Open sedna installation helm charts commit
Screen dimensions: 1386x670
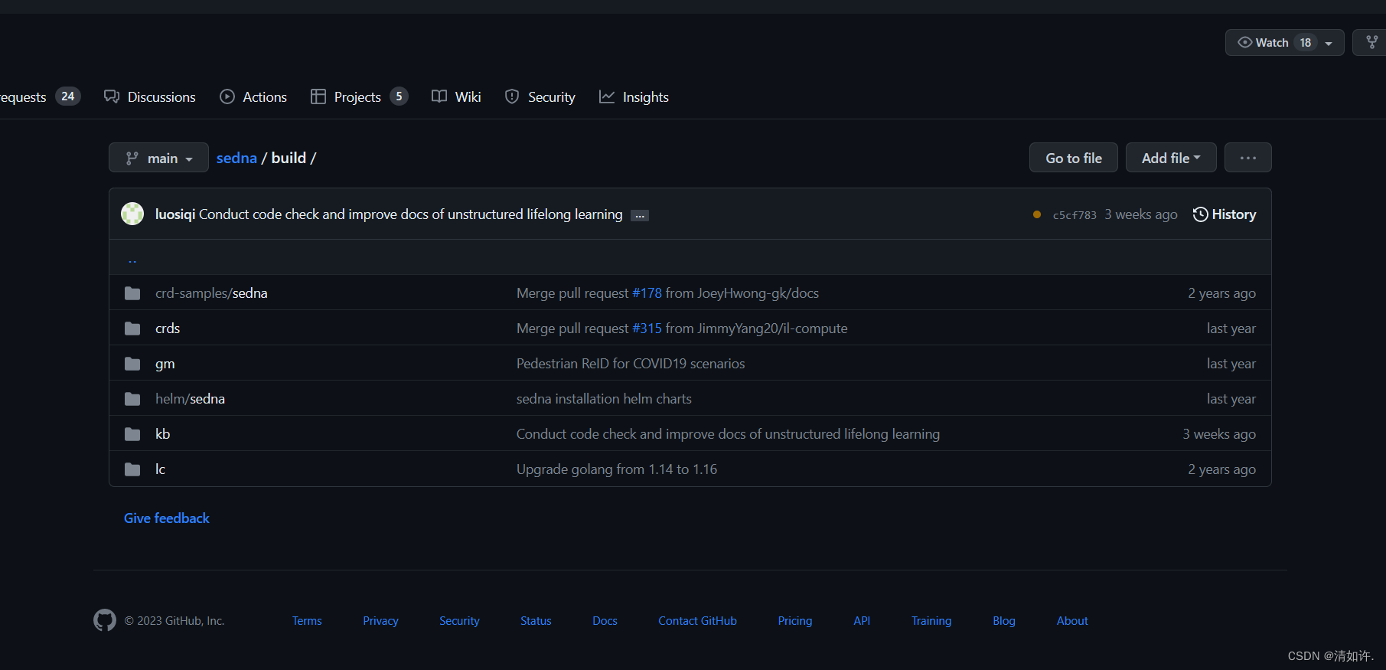pos(604,399)
